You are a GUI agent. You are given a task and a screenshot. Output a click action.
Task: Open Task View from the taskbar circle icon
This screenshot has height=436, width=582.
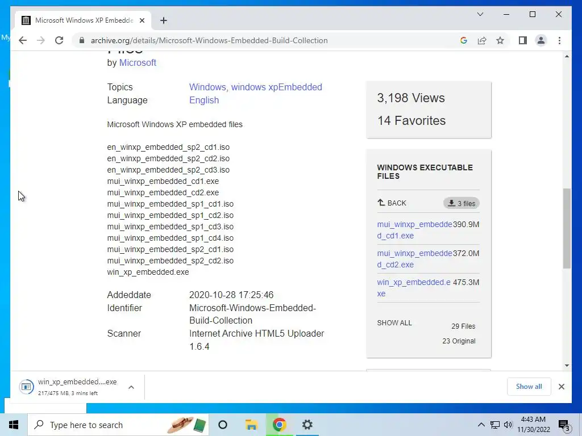point(223,425)
